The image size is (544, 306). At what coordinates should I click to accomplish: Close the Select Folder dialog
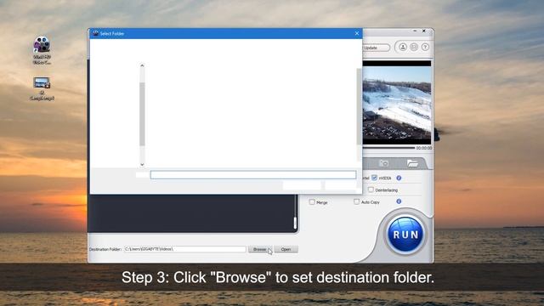[357, 33]
